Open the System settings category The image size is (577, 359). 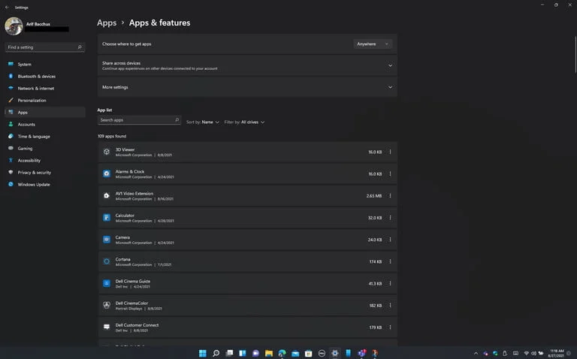(x=45, y=64)
